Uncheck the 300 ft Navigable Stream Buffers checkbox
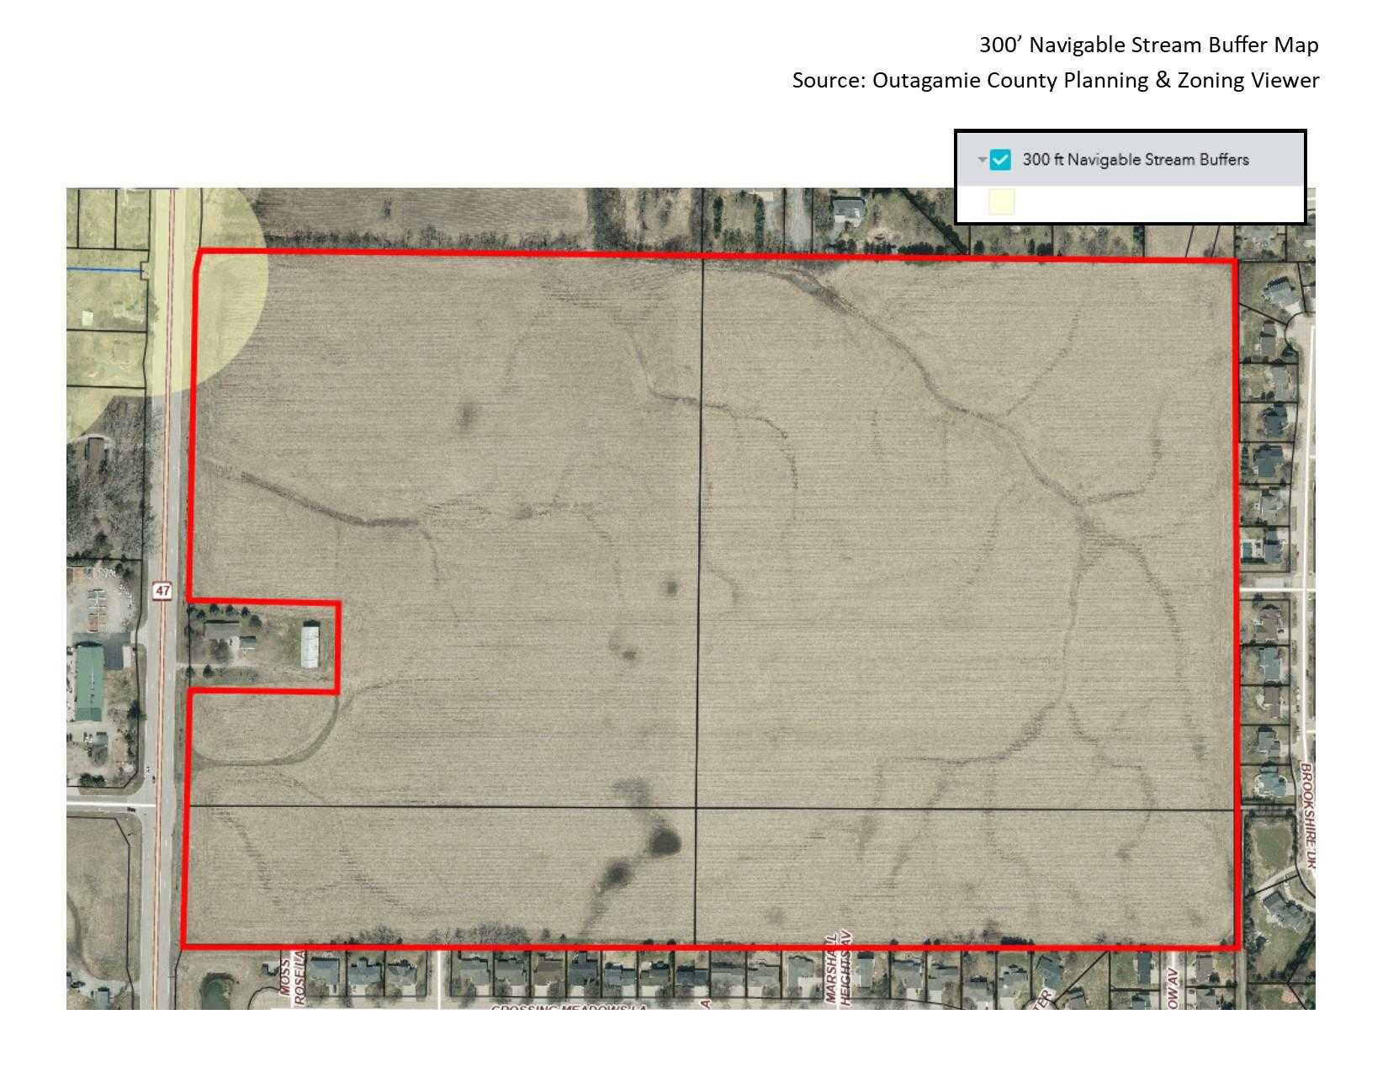The image size is (1388, 1073). coord(1000,160)
